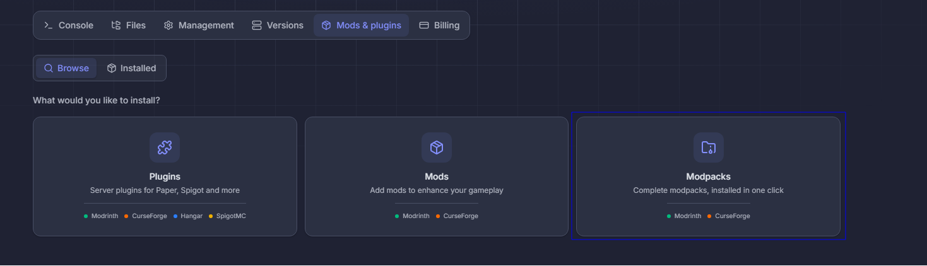Image resolution: width=927 pixels, height=266 pixels.
Task: Click the Browse magnifier icon
Action: click(x=49, y=68)
